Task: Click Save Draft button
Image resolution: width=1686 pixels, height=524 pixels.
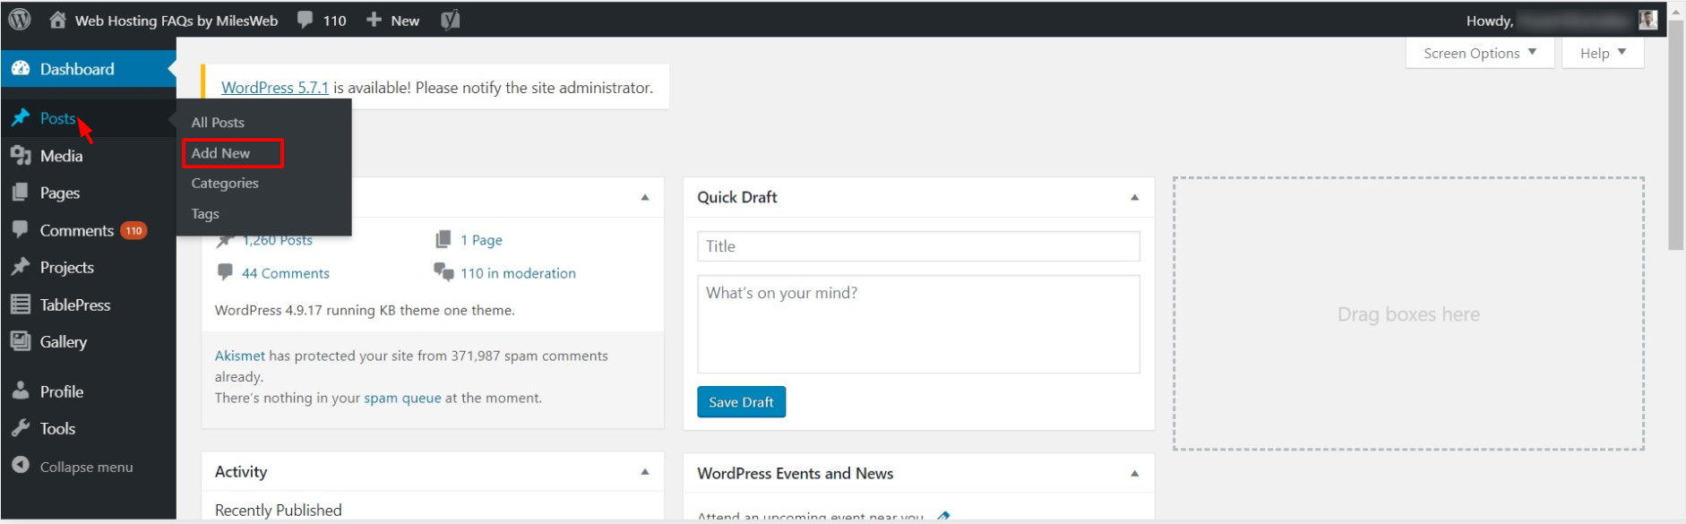Action: pos(741,402)
